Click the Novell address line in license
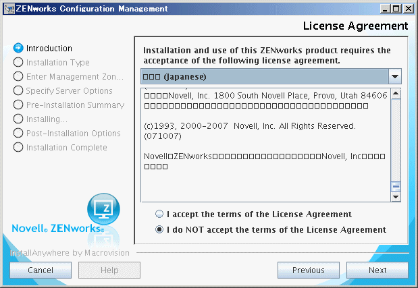 click(x=265, y=96)
